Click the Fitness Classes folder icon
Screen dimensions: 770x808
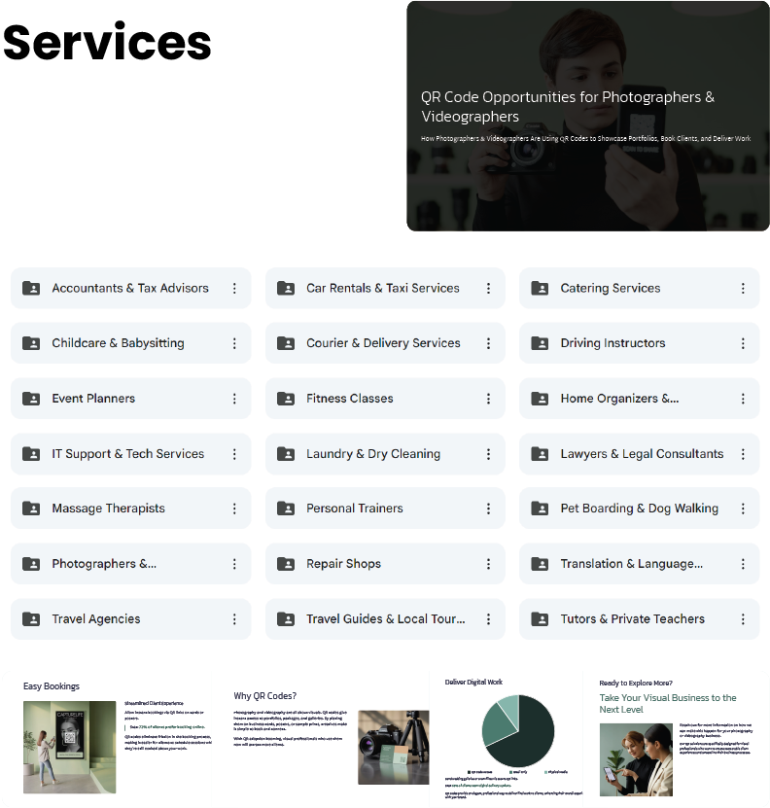click(286, 399)
